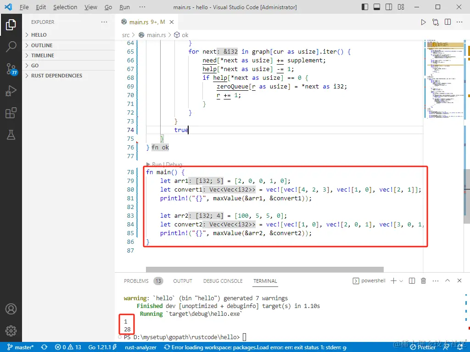This screenshot has width=470, height=352.
Task: Select the powershell terminal label
Action: pyautogui.click(x=369, y=281)
